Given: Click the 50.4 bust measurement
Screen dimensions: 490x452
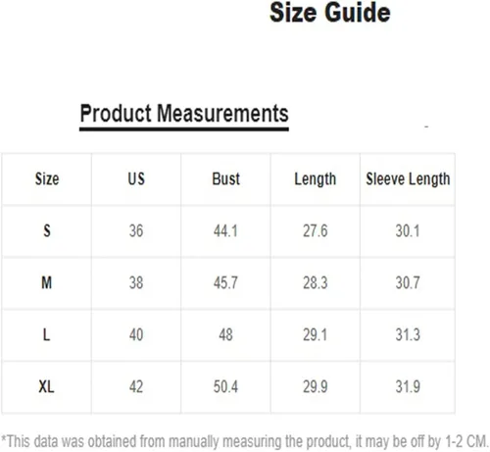Looking at the screenshot, I should 225,386.
